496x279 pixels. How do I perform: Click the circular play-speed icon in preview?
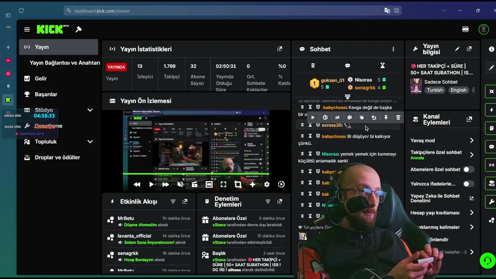(281, 184)
